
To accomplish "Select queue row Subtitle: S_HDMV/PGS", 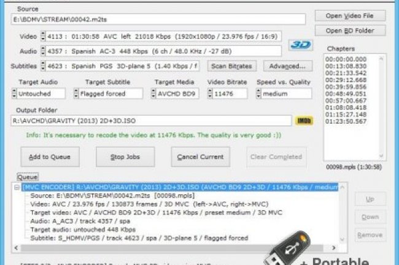I will (x=139, y=238).
